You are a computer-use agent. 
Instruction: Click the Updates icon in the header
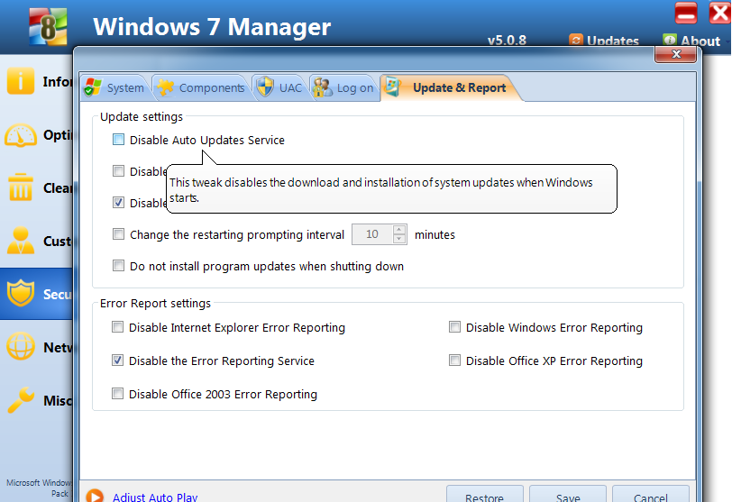(x=576, y=41)
